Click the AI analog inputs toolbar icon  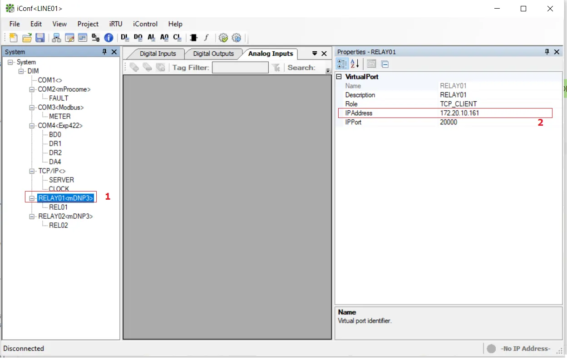pos(151,38)
